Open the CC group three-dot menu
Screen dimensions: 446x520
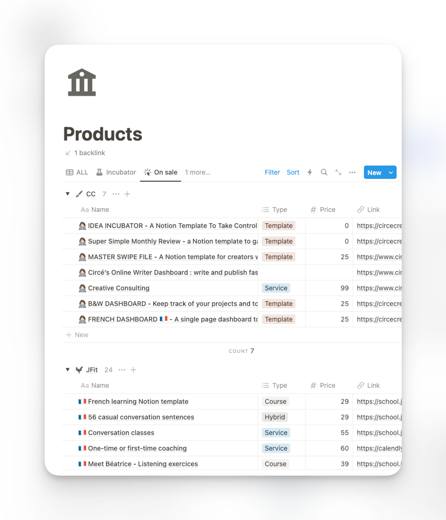116,194
